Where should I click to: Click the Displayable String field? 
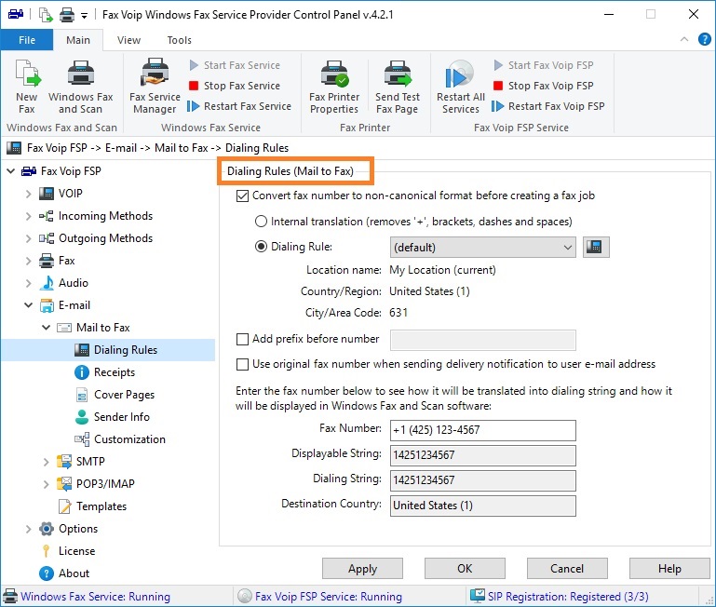click(483, 455)
